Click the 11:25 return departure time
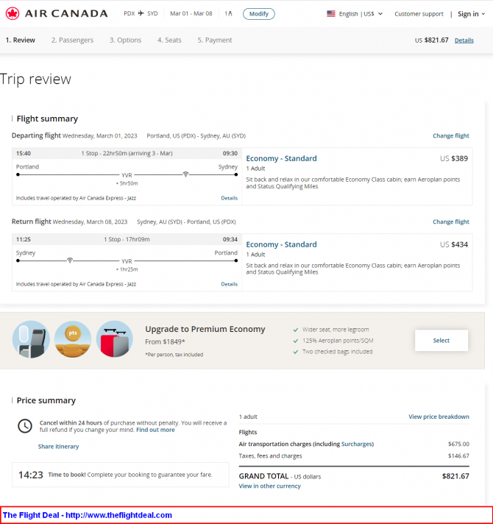Viewport: 493px width, 524px height. click(24, 239)
